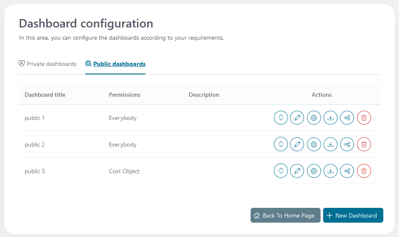Click the reorder arrows icon for public 3
This screenshot has height=237, width=399.
(281, 171)
